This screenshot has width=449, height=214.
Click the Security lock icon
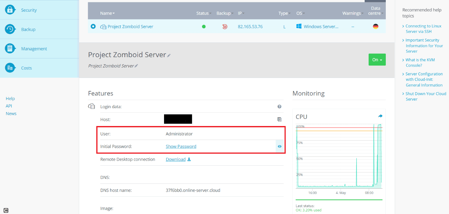click(10, 10)
